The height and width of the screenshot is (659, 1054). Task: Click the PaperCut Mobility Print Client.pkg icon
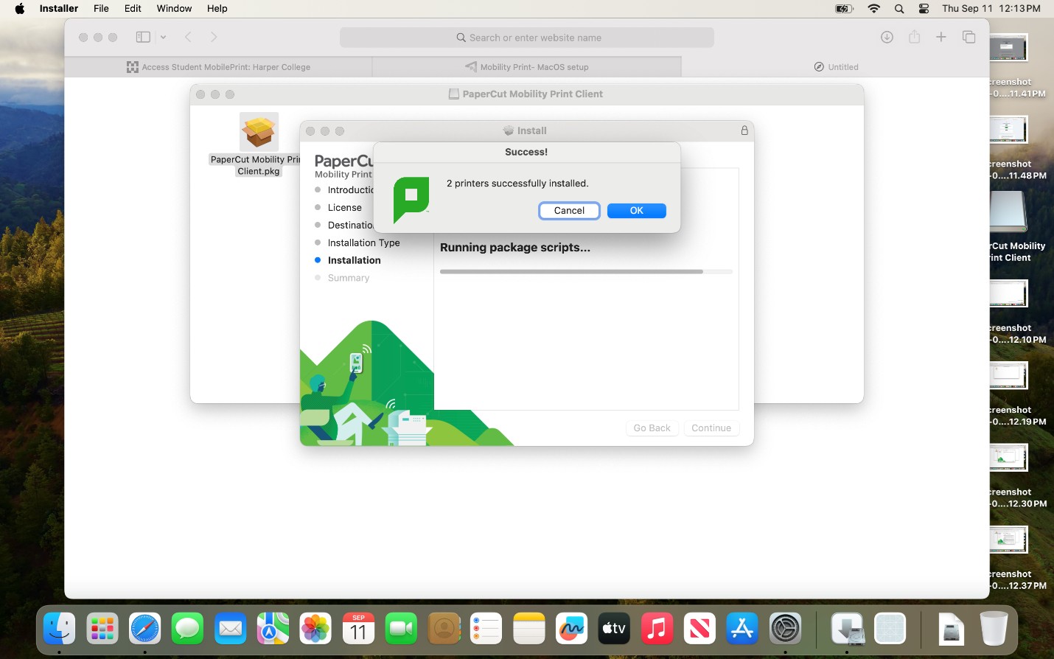click(258, 133)
